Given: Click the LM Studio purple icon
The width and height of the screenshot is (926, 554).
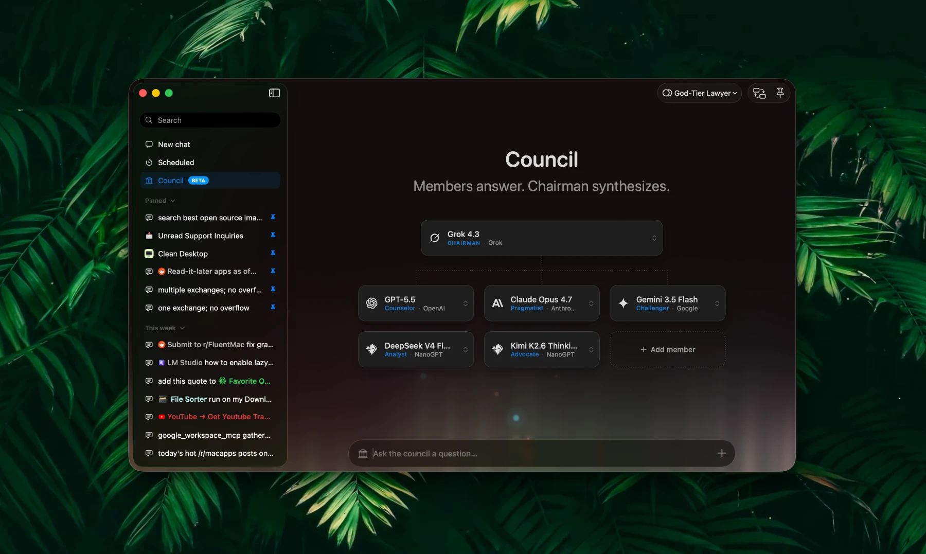Looking at the screenshot, I should pos(162,363).
